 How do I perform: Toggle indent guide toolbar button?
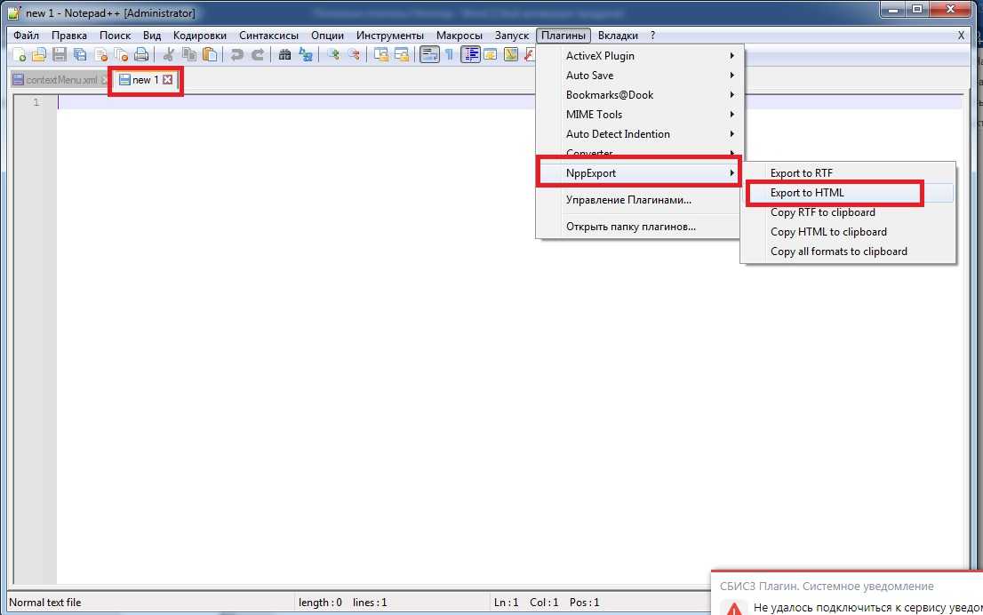[470, 55]
